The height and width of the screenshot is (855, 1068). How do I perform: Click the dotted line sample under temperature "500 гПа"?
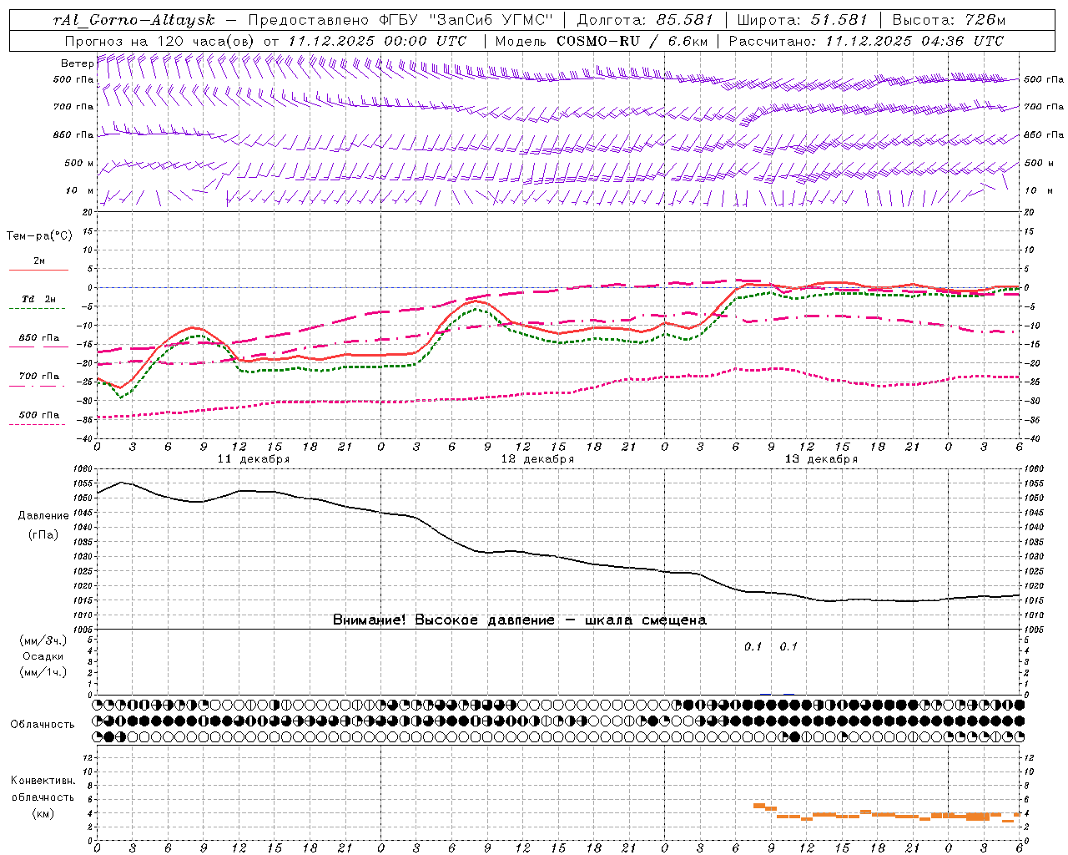pyautogui.click(x=38, y=424)
